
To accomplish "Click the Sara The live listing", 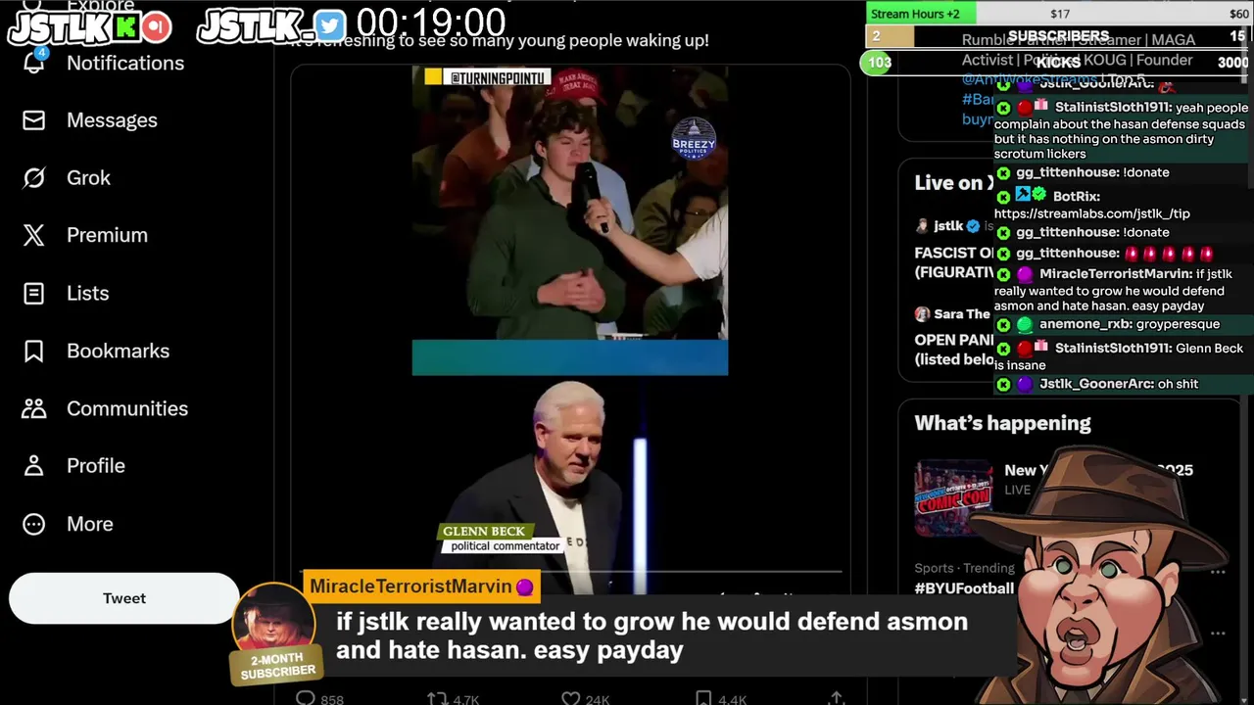I will [x=952, y=336].
